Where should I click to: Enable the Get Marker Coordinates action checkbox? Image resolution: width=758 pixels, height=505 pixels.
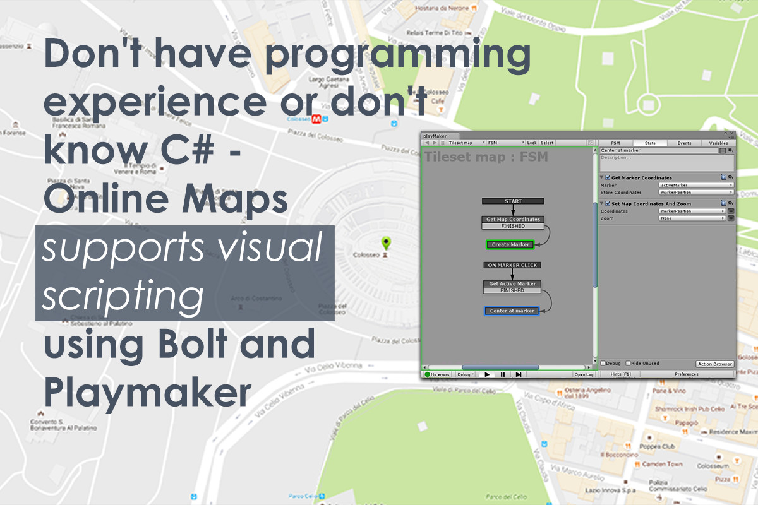click(x=608, y=177)
